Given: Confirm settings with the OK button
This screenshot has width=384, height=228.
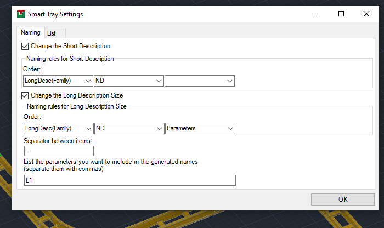Looking at the screenshot, I should tap(343, 200).
